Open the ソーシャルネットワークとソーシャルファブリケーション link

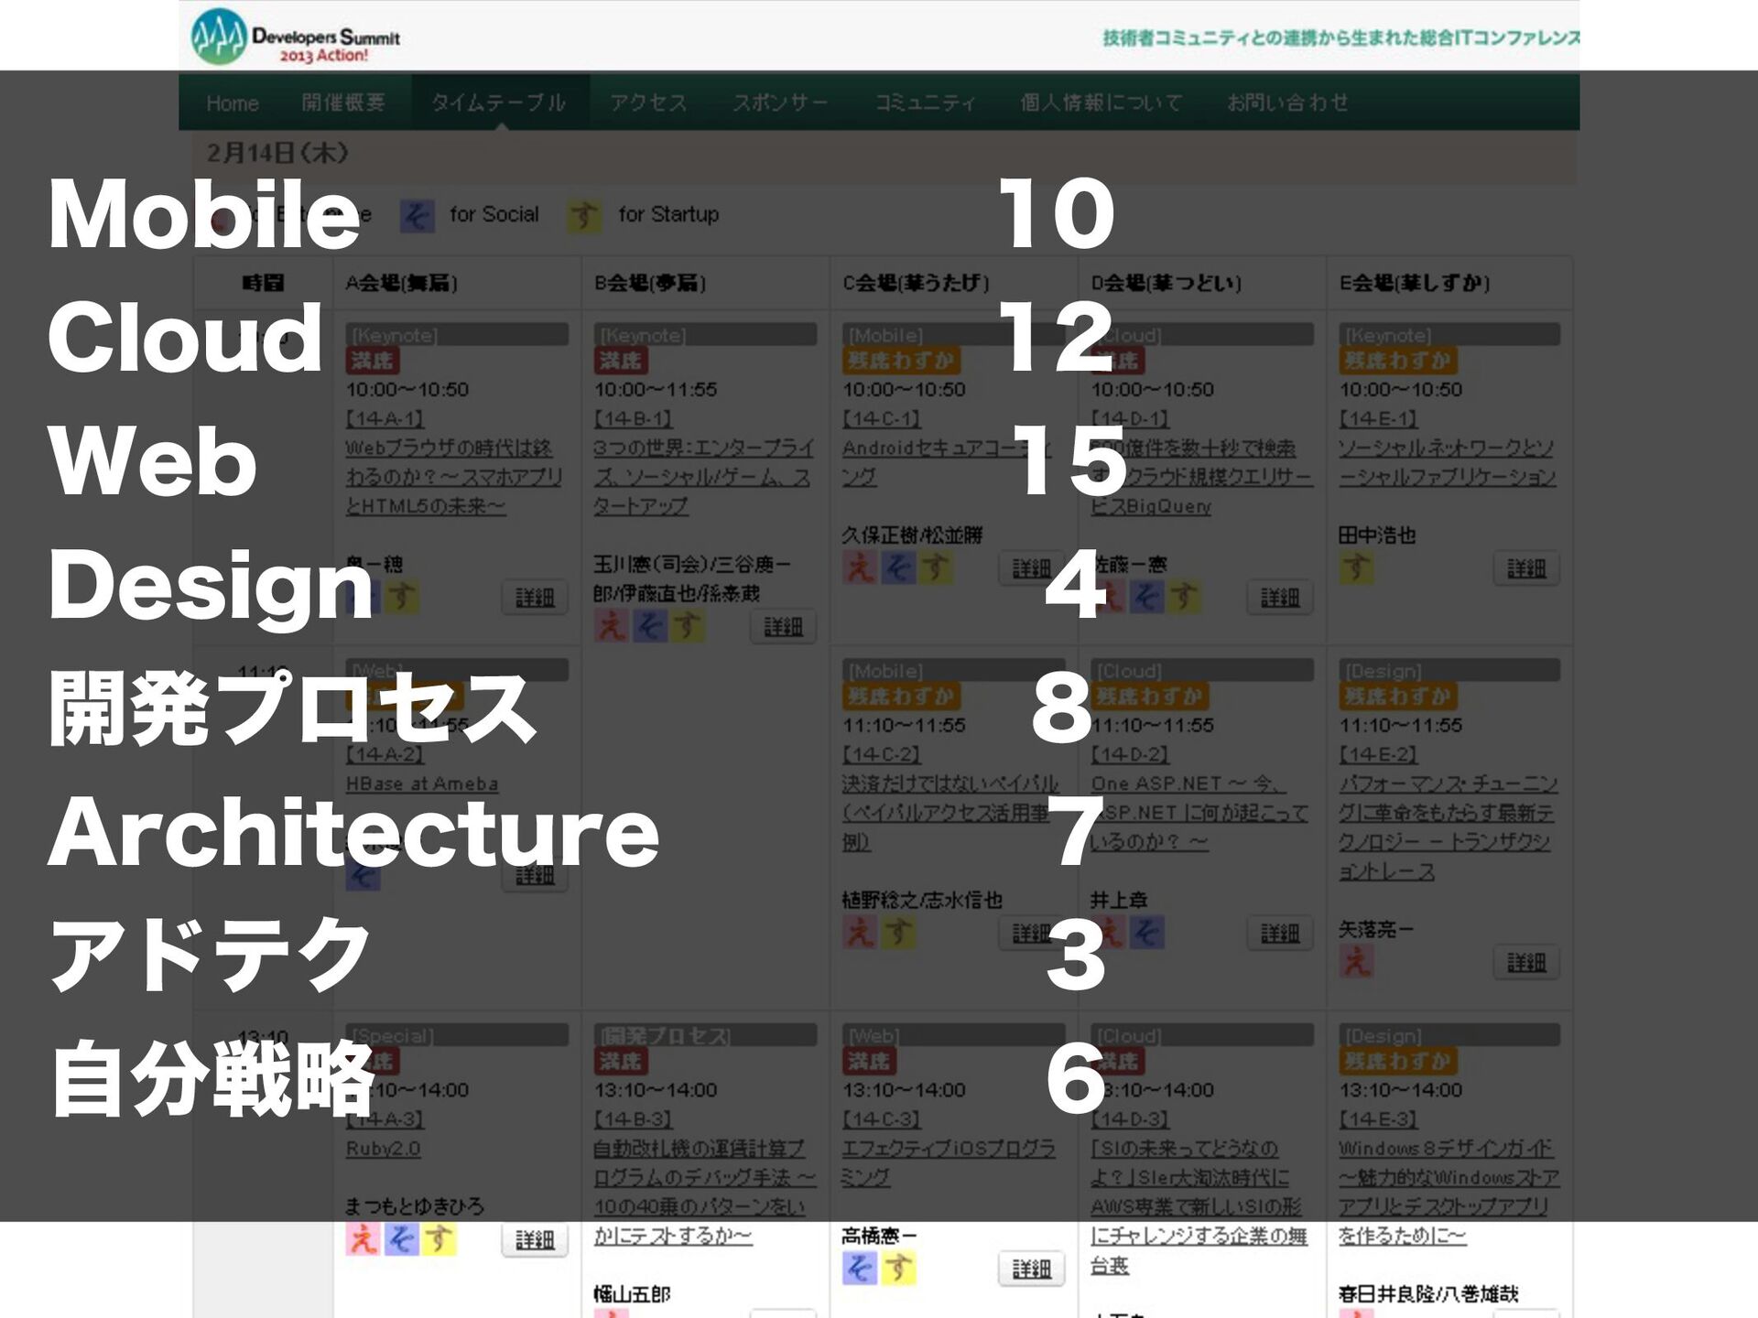click(x=1447, y=462)
